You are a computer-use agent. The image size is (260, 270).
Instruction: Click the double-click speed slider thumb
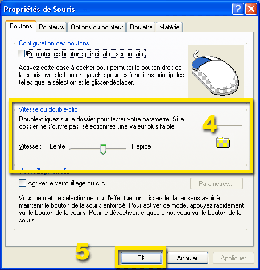point(103,149)
